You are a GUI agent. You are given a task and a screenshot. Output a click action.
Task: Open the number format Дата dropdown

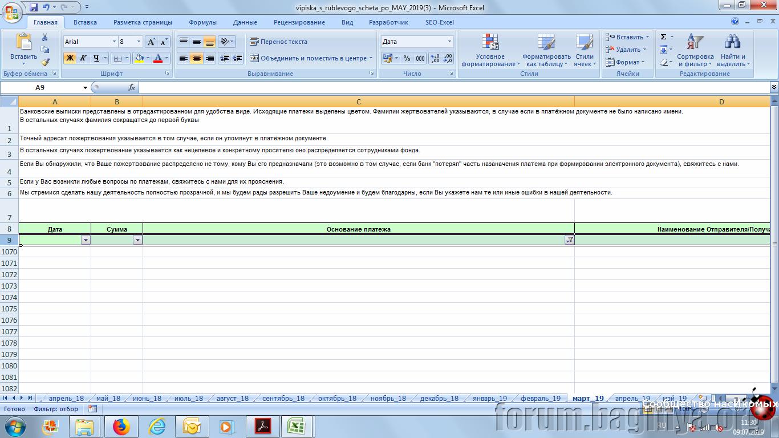click(x=449, y=42)
